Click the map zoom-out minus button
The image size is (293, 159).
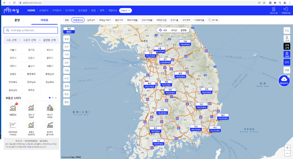[x=287, y=153]
